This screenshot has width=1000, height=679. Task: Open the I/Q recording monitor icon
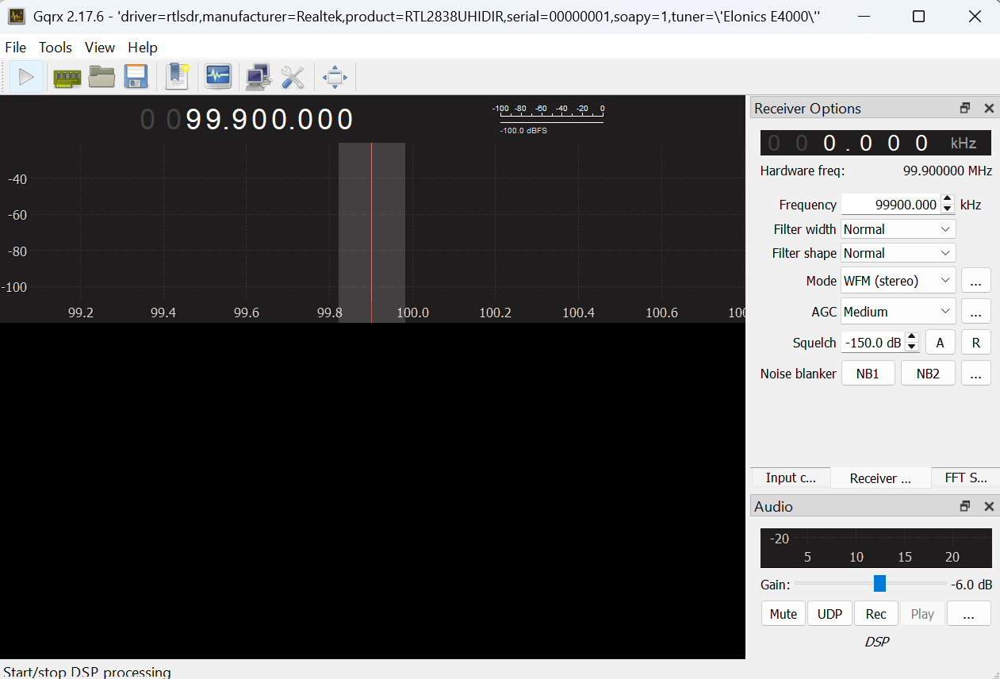(x=218, y=77)
